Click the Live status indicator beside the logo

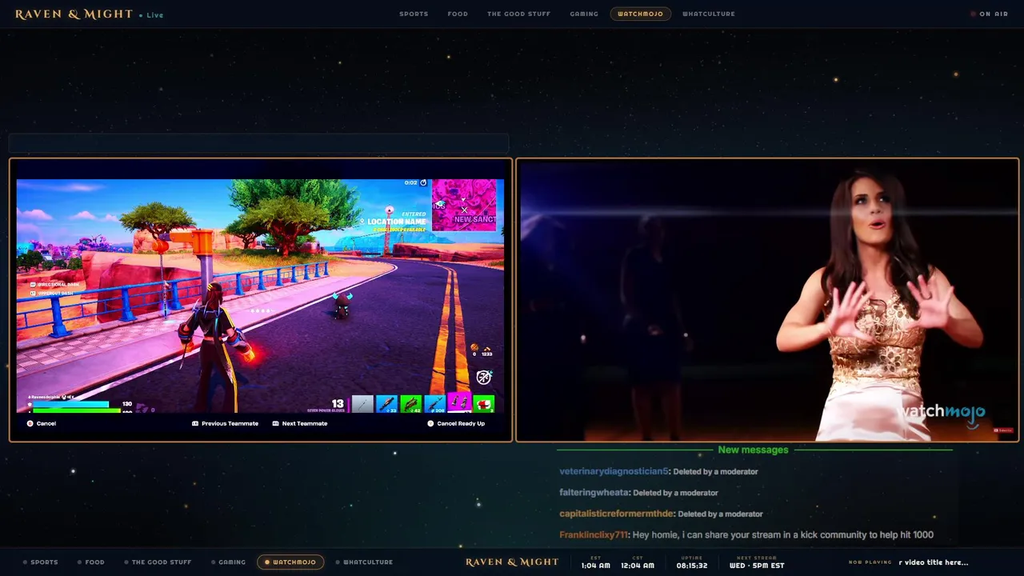(x=151, y=15)
